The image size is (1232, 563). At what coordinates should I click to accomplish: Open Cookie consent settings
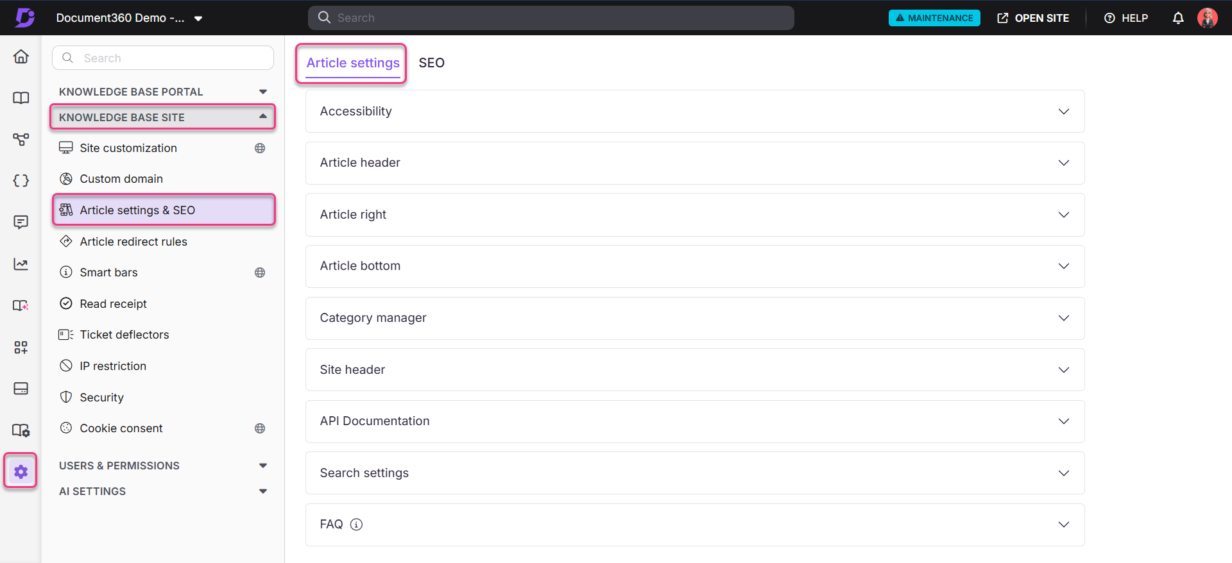coord(163,428)
